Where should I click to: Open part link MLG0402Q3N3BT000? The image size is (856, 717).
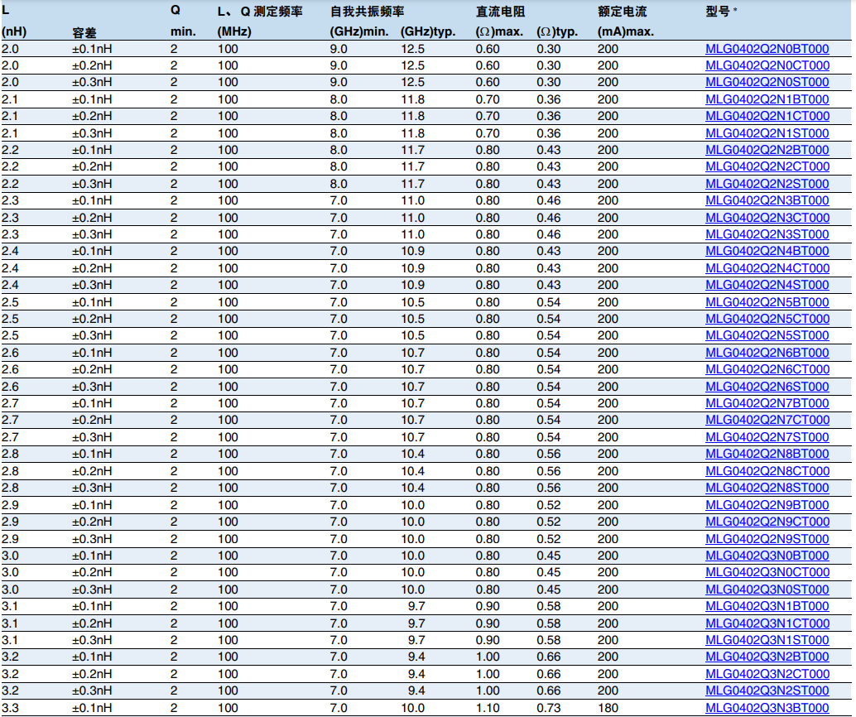pyautogui.click(x=767, y=708)
